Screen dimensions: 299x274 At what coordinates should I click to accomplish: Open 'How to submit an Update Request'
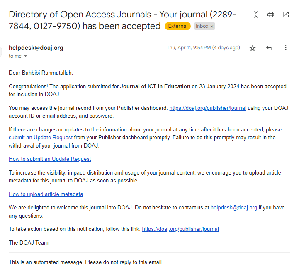(x=50, y=159)
